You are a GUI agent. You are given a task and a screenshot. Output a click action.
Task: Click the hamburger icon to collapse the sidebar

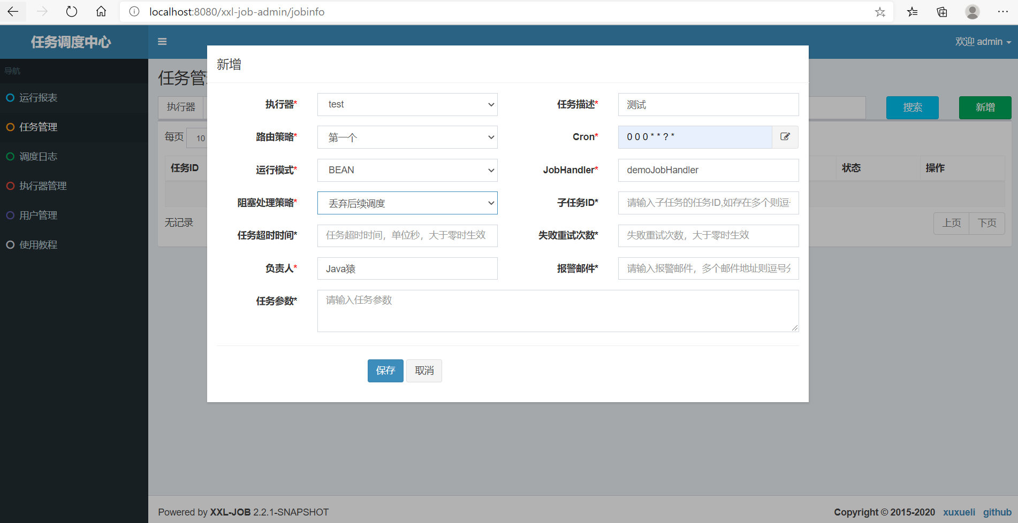tap(162, 41)
